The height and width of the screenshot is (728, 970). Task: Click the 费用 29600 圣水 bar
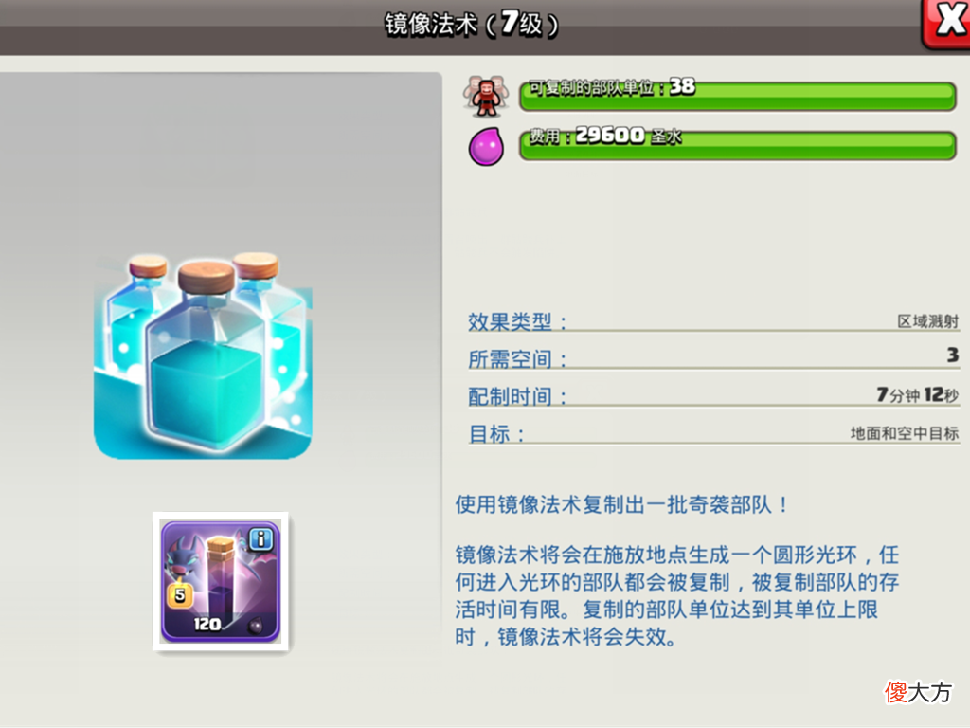point(737,145)
